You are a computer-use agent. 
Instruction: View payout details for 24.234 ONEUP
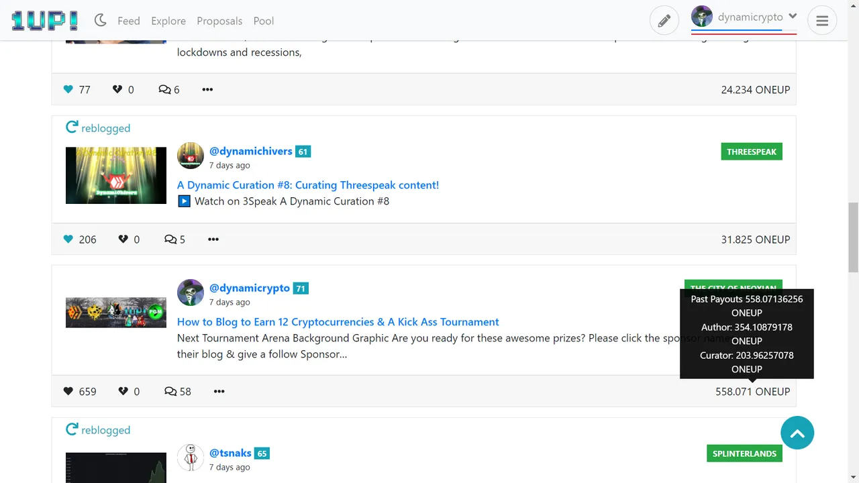pyautogui.click(x=755, y=89)
